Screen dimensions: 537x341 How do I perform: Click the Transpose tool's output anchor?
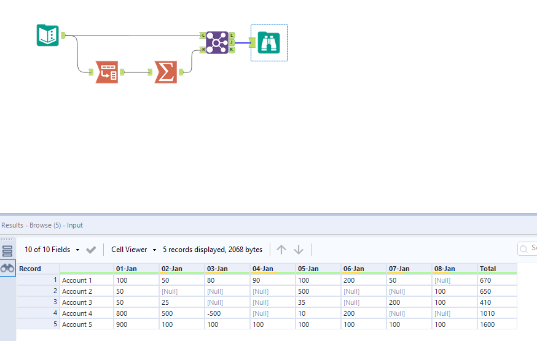122,72
